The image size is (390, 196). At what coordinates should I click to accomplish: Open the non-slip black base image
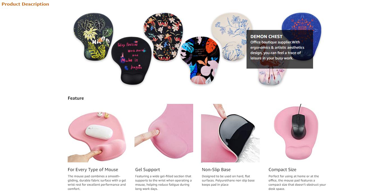coord(230,133)
